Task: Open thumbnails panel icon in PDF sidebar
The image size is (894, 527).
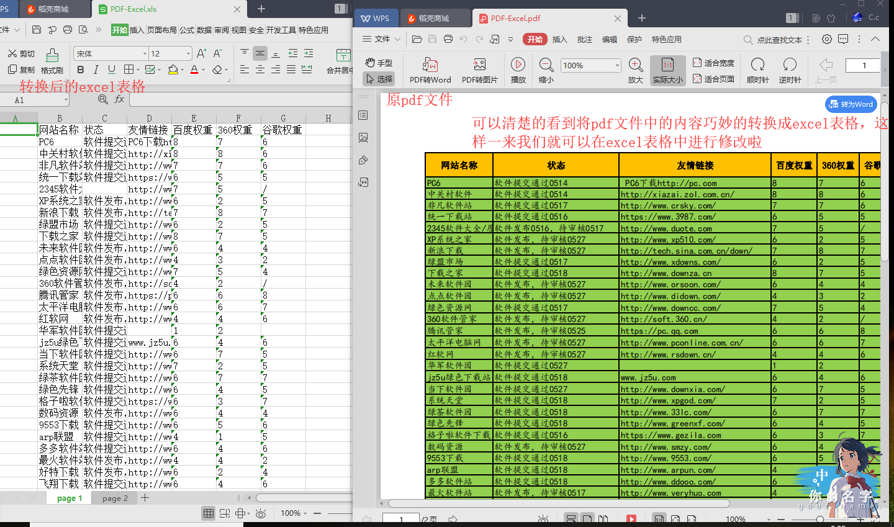Action: 364,137
